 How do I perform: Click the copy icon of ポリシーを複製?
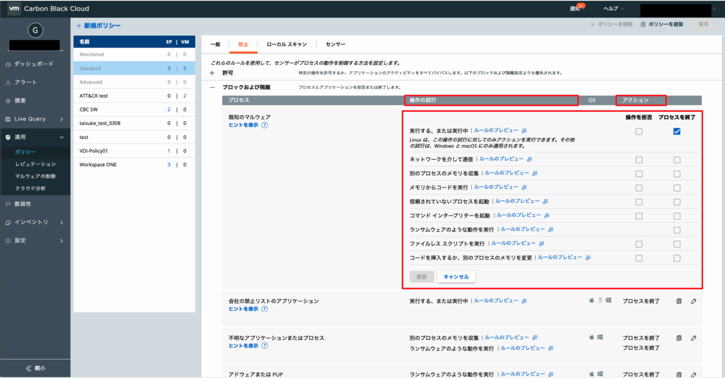tap(643, 25)
